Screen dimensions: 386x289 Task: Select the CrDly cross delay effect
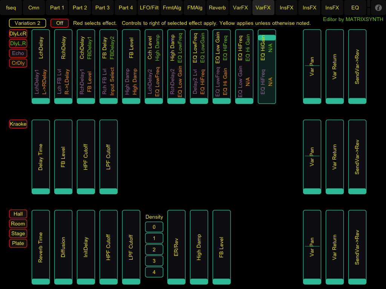(x=18, y=63)
